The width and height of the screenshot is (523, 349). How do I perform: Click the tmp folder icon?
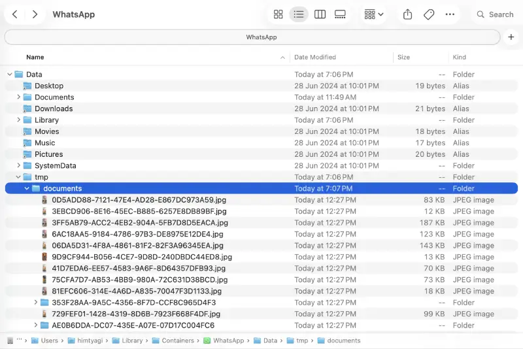pyautogui.click(x=27, y=177)
